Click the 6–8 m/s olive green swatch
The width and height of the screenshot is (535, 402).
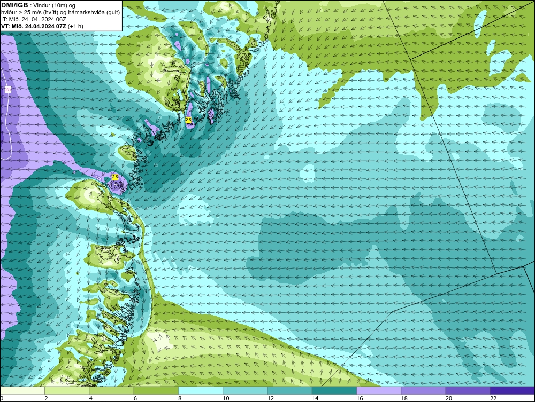(156, 390)
